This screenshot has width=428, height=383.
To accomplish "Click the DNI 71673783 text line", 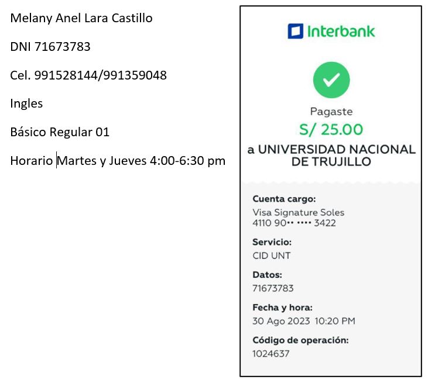I will (50, 47).
